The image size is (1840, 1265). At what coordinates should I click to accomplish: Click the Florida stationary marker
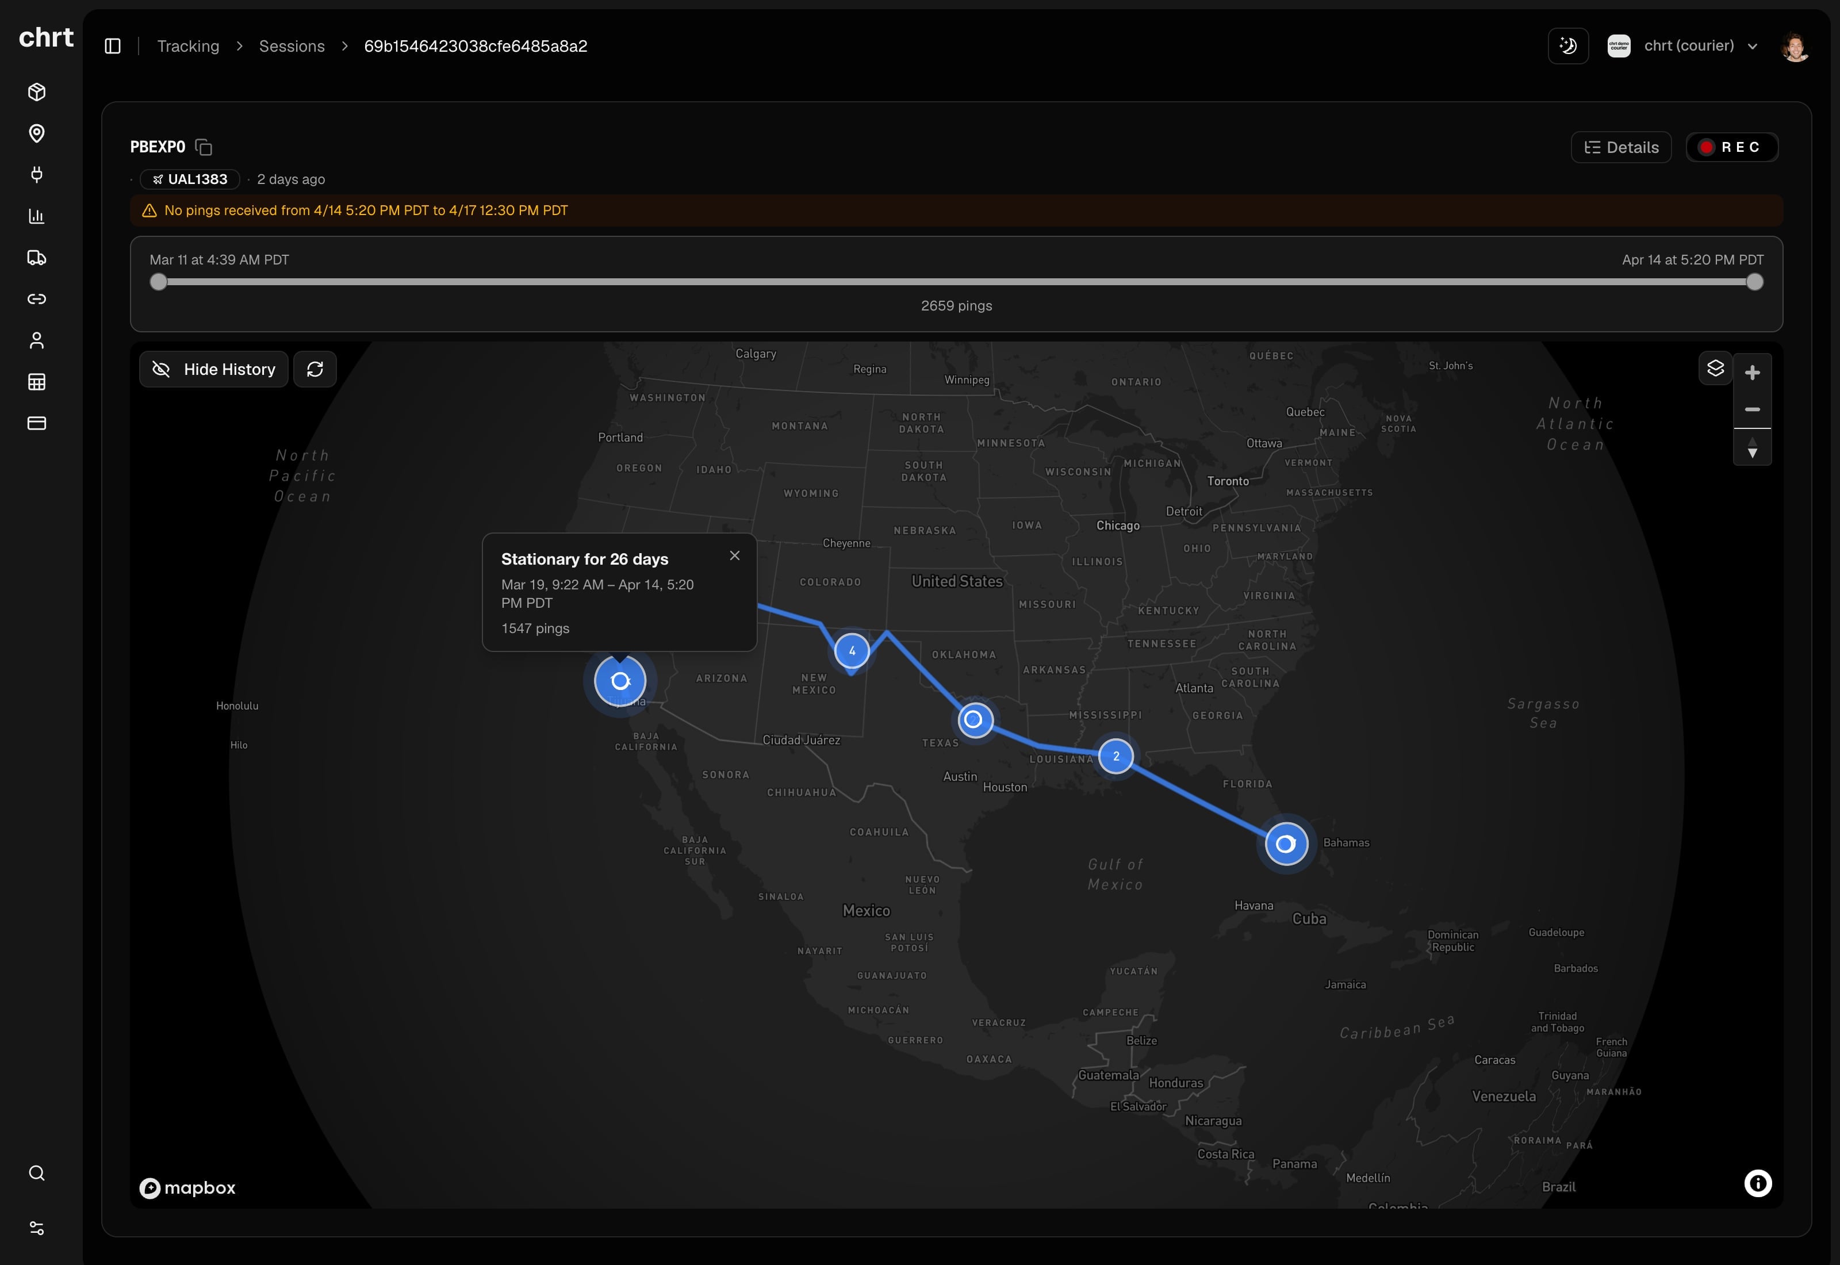coord(1286,844)
